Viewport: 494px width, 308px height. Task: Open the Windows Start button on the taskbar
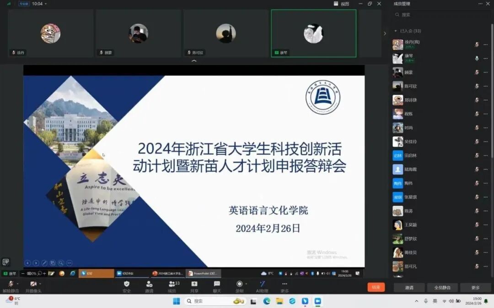pos(176,301)
